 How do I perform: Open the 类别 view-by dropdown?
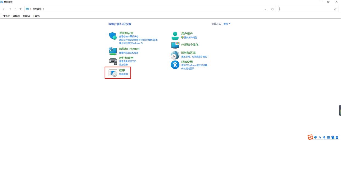[226, 24]
